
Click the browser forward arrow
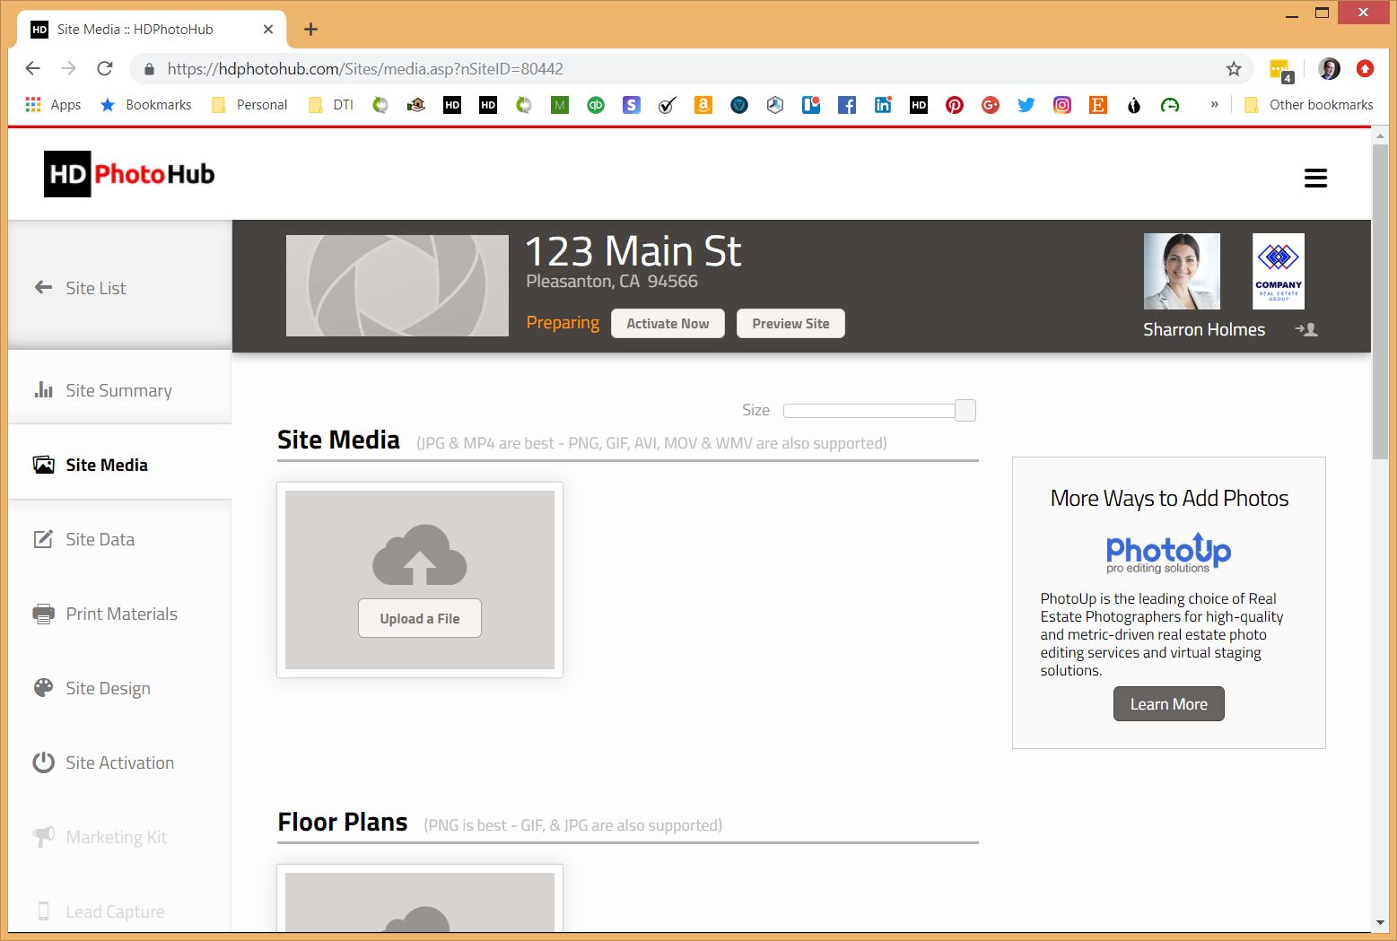(x=69, y=68)
